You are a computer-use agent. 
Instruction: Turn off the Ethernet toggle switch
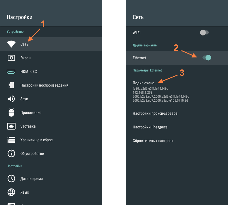[207, 58]
